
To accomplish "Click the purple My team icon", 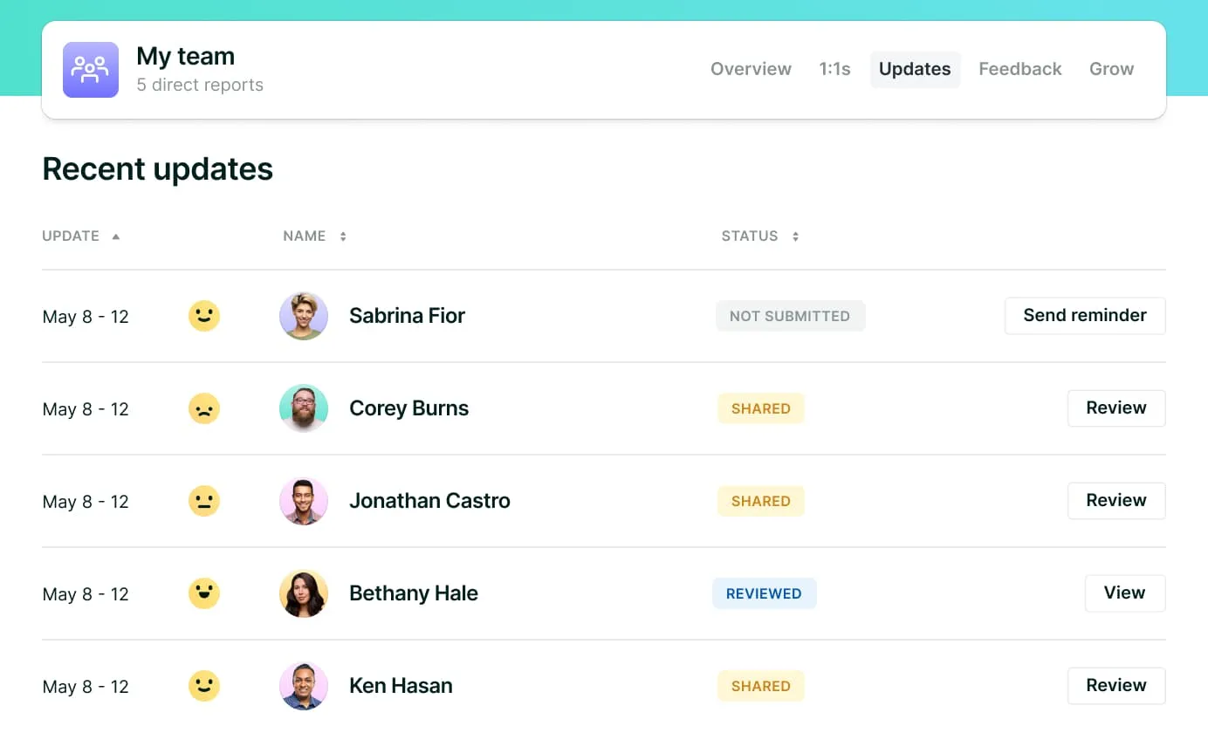I will 91,70.
